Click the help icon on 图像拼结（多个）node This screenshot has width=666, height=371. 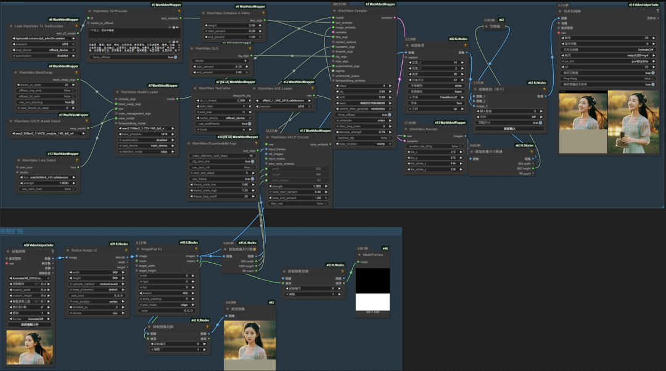tap(545, 89)
